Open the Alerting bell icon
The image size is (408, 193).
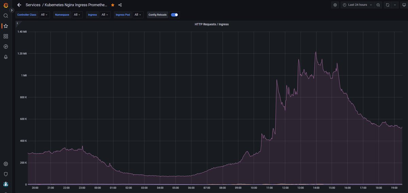point(6,57)
